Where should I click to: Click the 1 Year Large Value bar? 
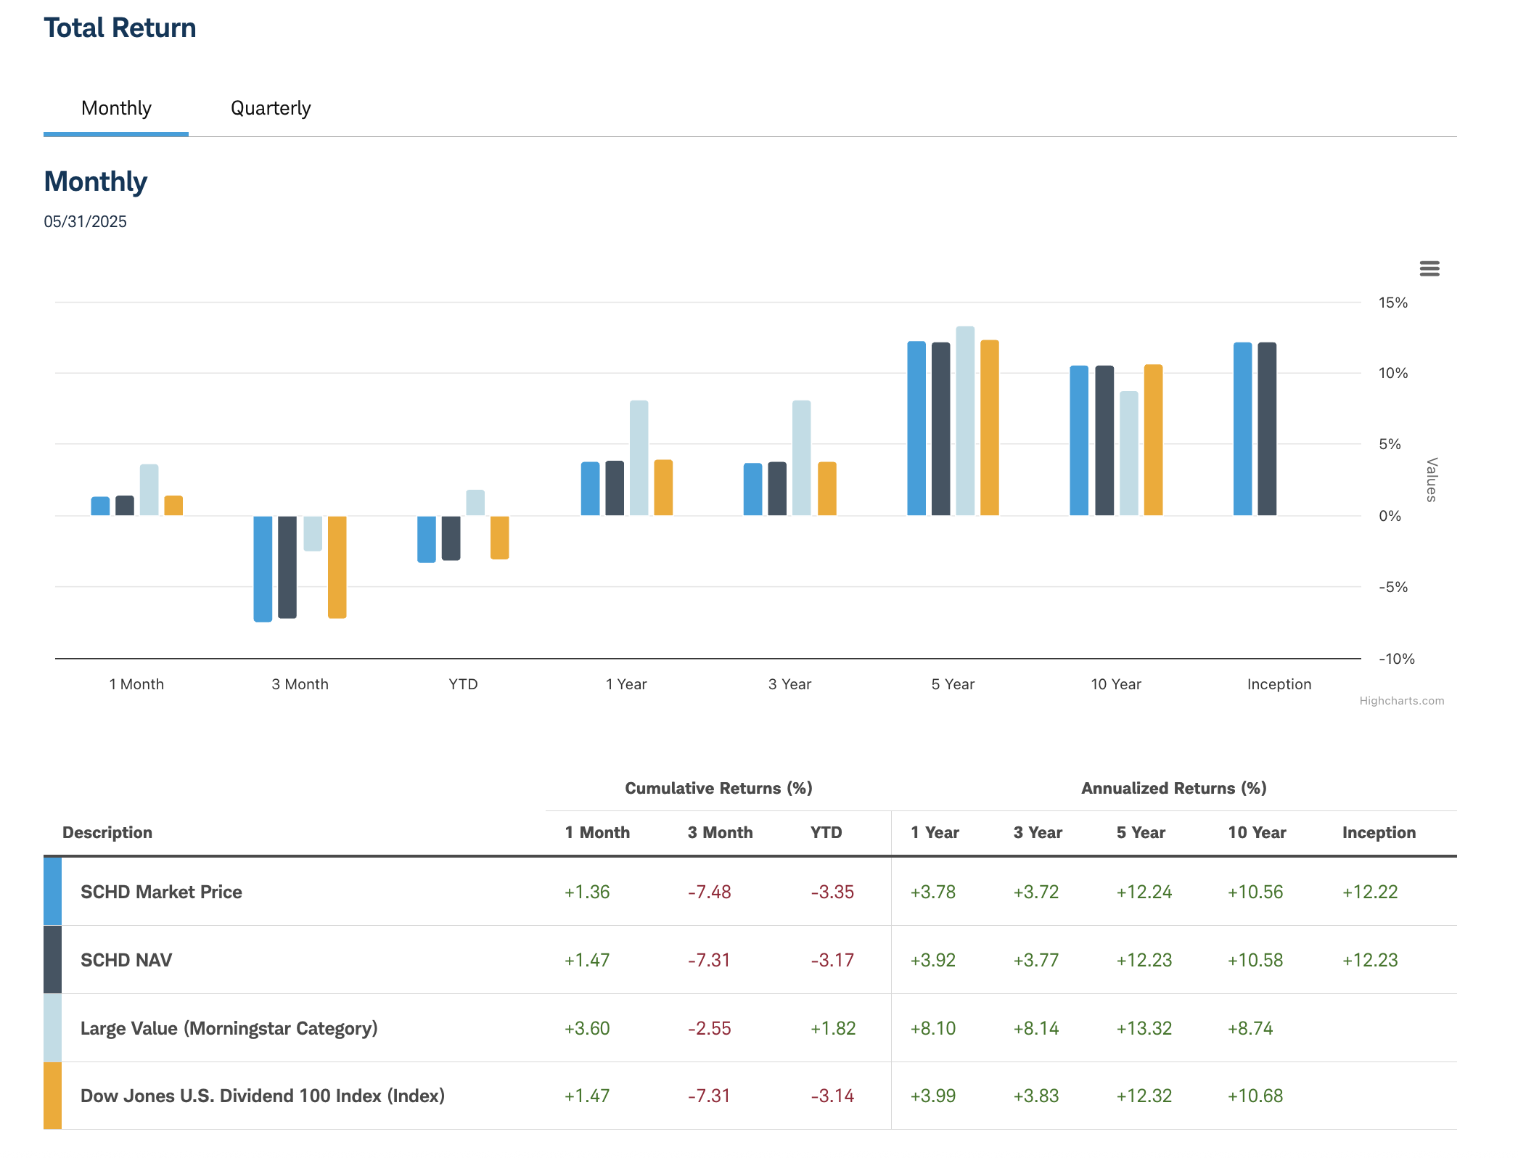click(x=639, y=458)
